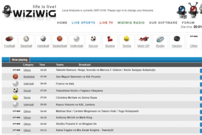The image size is (202, 135).
Task: Open WIZIWIG RADIO menu item
Action: pos(131,23)
